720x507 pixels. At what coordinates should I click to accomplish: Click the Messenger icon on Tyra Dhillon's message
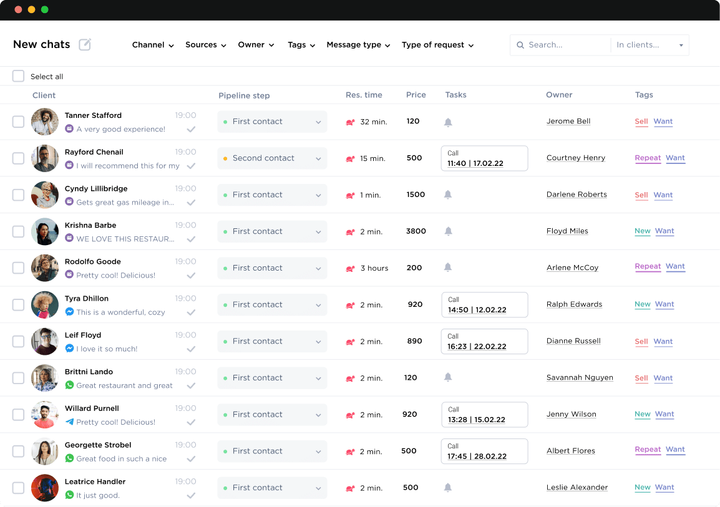pyautogui.click(x=69, y=312)
